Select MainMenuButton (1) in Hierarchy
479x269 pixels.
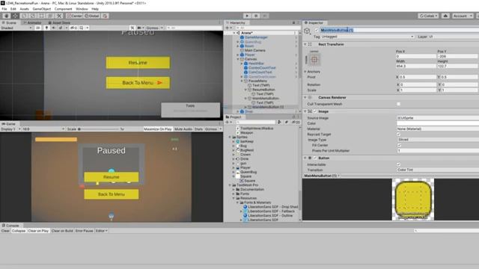coord(268,107)
